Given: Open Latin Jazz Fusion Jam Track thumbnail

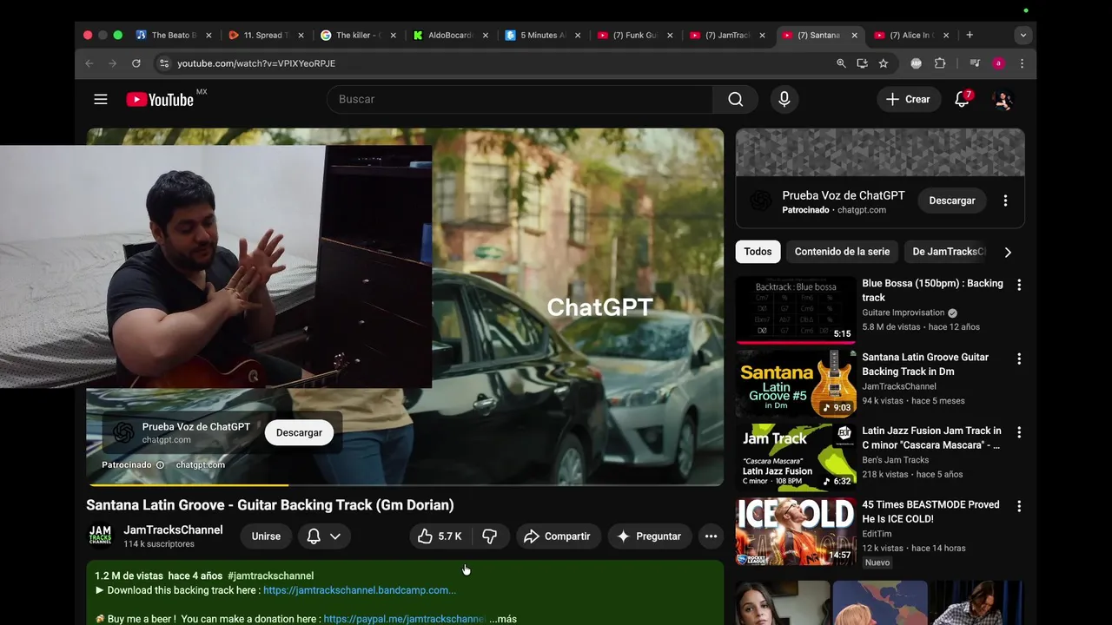Looking at the screenshot, I should 796,457.
